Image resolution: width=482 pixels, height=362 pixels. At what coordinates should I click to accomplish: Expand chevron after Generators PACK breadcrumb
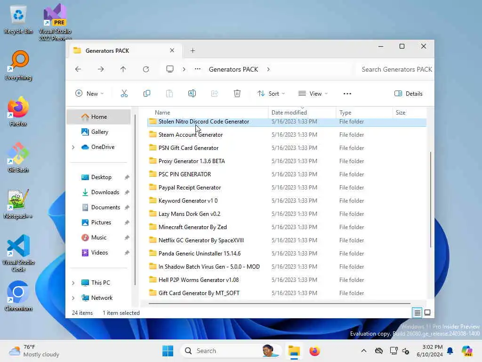268,69
